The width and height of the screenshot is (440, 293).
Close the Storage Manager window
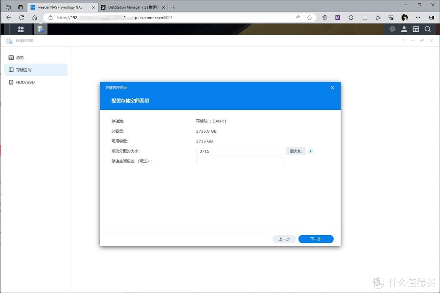pos(431,41)
